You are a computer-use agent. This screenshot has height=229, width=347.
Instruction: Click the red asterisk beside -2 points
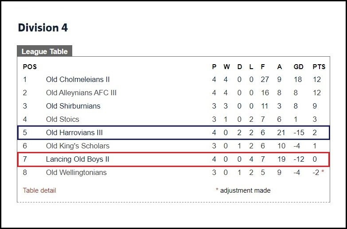[323, 172]
